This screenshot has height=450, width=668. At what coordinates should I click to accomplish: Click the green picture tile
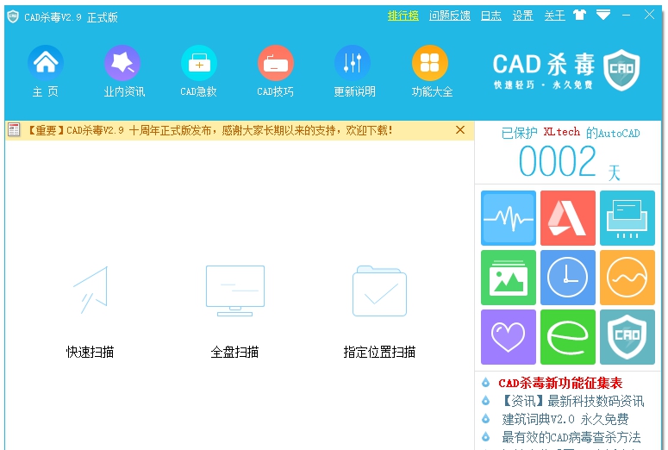(x=509, y=278)
